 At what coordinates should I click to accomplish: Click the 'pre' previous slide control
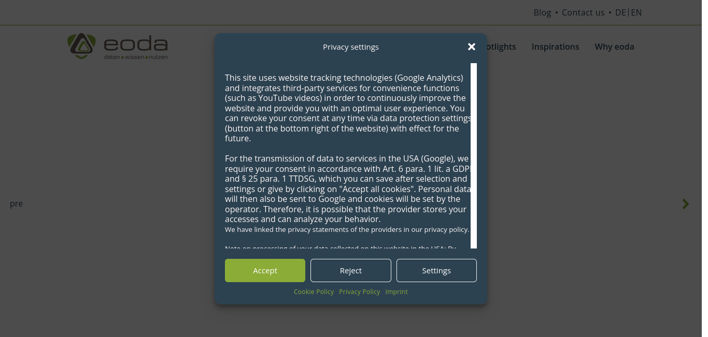point(16,204)
